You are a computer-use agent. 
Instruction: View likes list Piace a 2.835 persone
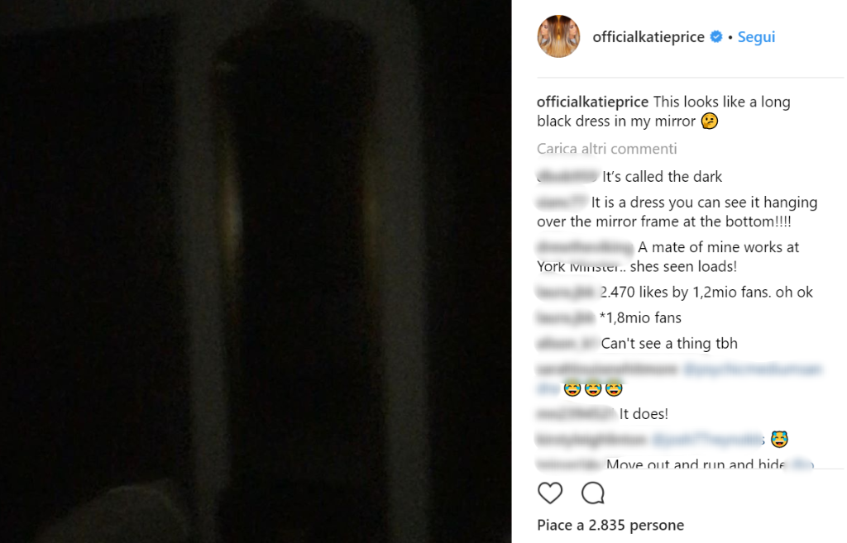(610, 525)
